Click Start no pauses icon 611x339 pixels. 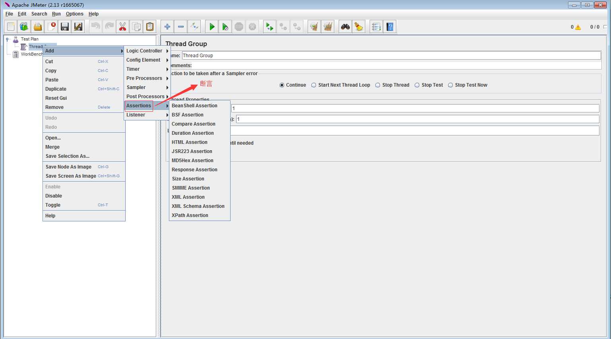coord(225,27)
